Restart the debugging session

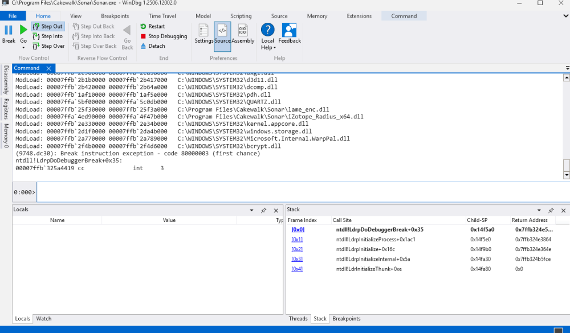coord(153,26)
